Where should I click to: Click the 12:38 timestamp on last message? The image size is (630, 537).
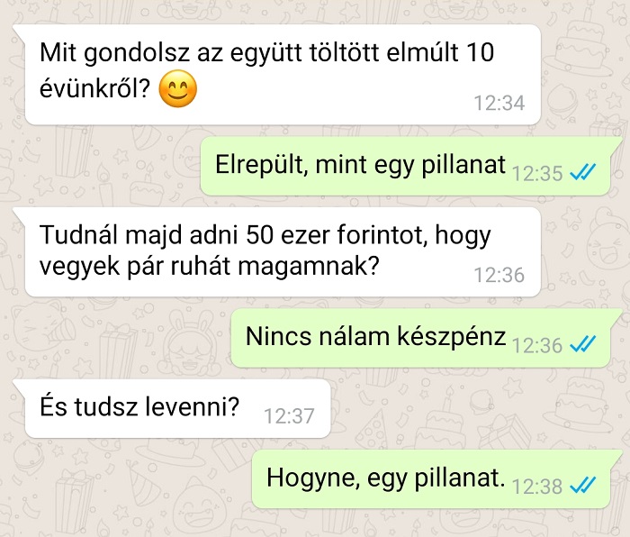point(537,487)
